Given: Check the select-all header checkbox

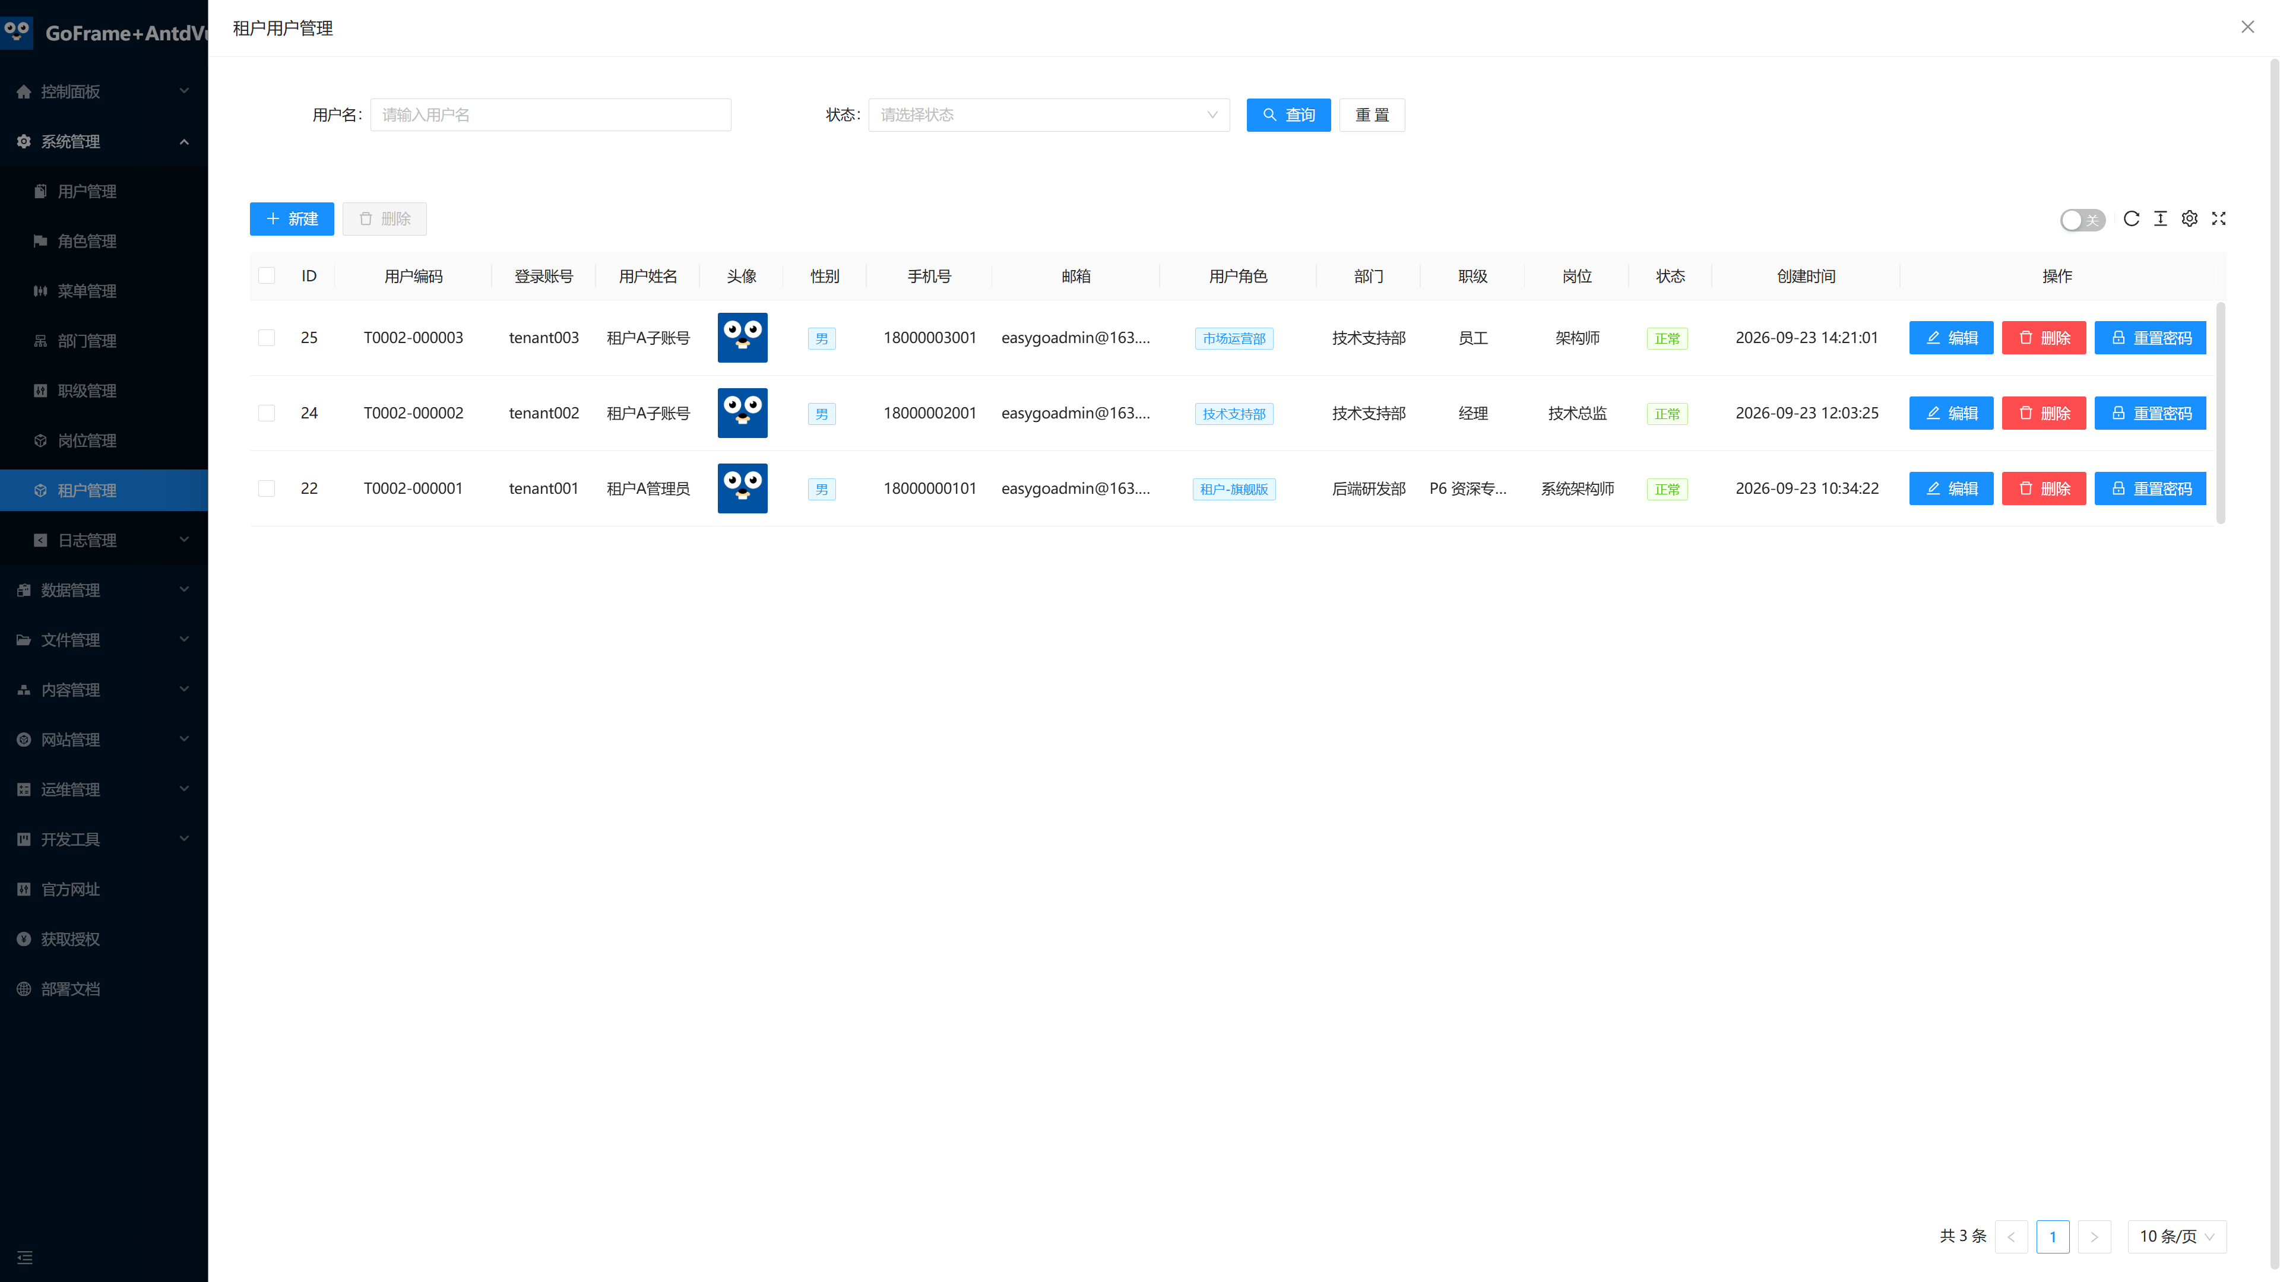Looking at the screenshot, I should (x=267, y=276).
